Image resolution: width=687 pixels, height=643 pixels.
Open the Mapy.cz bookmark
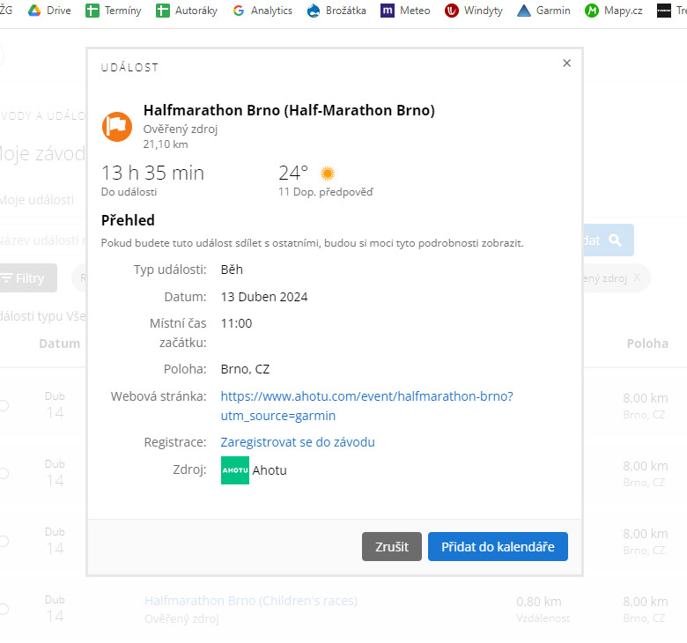tap(615, 11)
